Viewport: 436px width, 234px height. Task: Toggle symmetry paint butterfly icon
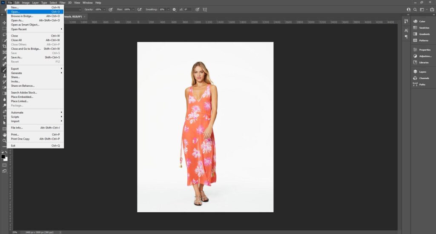[205, 9]
